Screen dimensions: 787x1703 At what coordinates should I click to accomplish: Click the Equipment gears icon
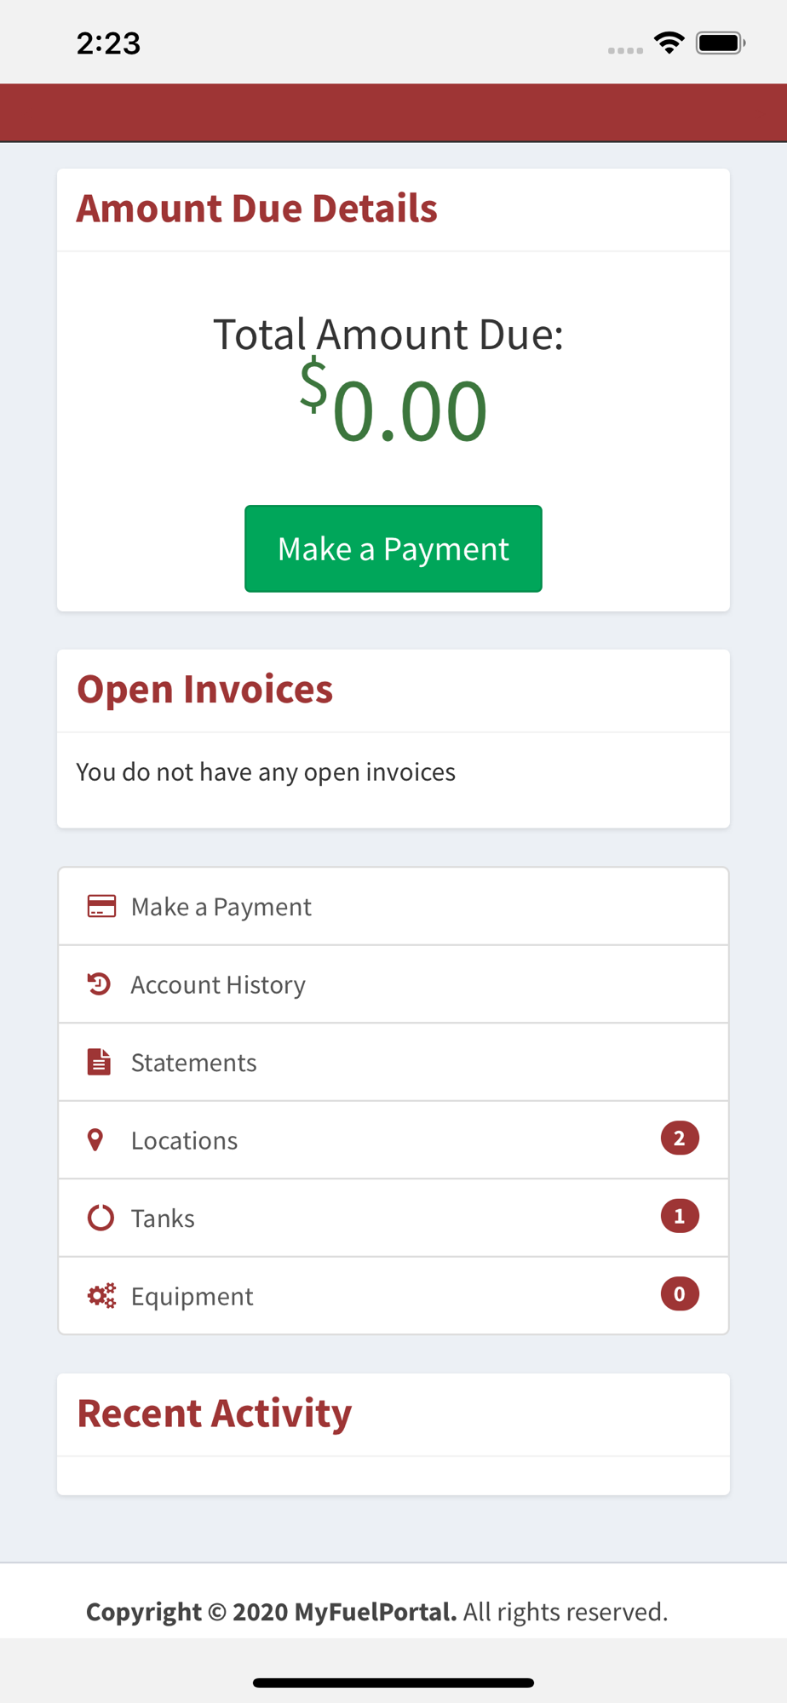pos(101,1295)
